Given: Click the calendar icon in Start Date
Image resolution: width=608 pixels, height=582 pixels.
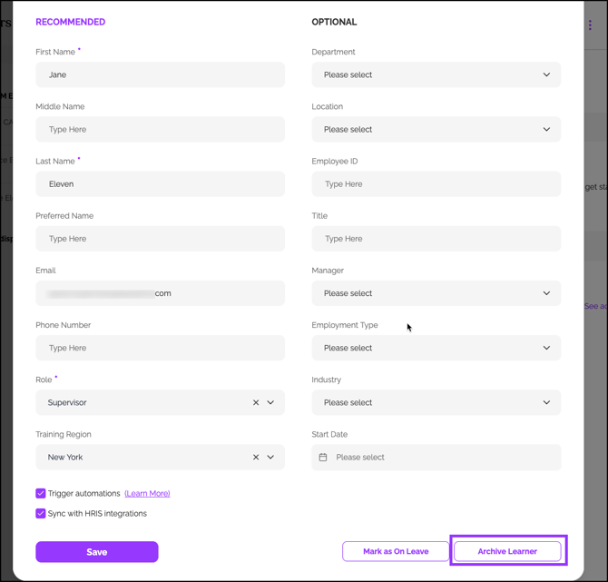Looking at the screenshot, I should point(323,457).
